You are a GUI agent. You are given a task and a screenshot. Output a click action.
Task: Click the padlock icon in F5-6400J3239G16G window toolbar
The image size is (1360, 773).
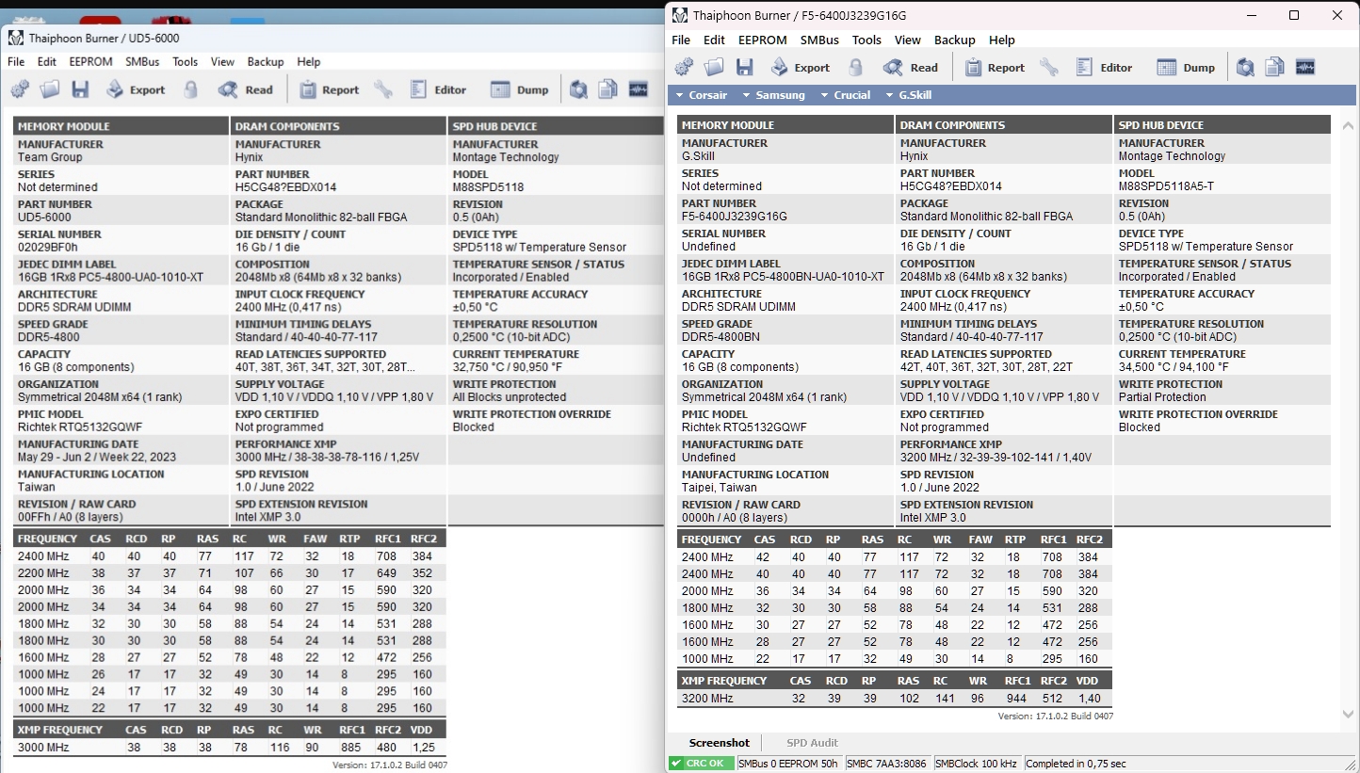pos(856,67)
